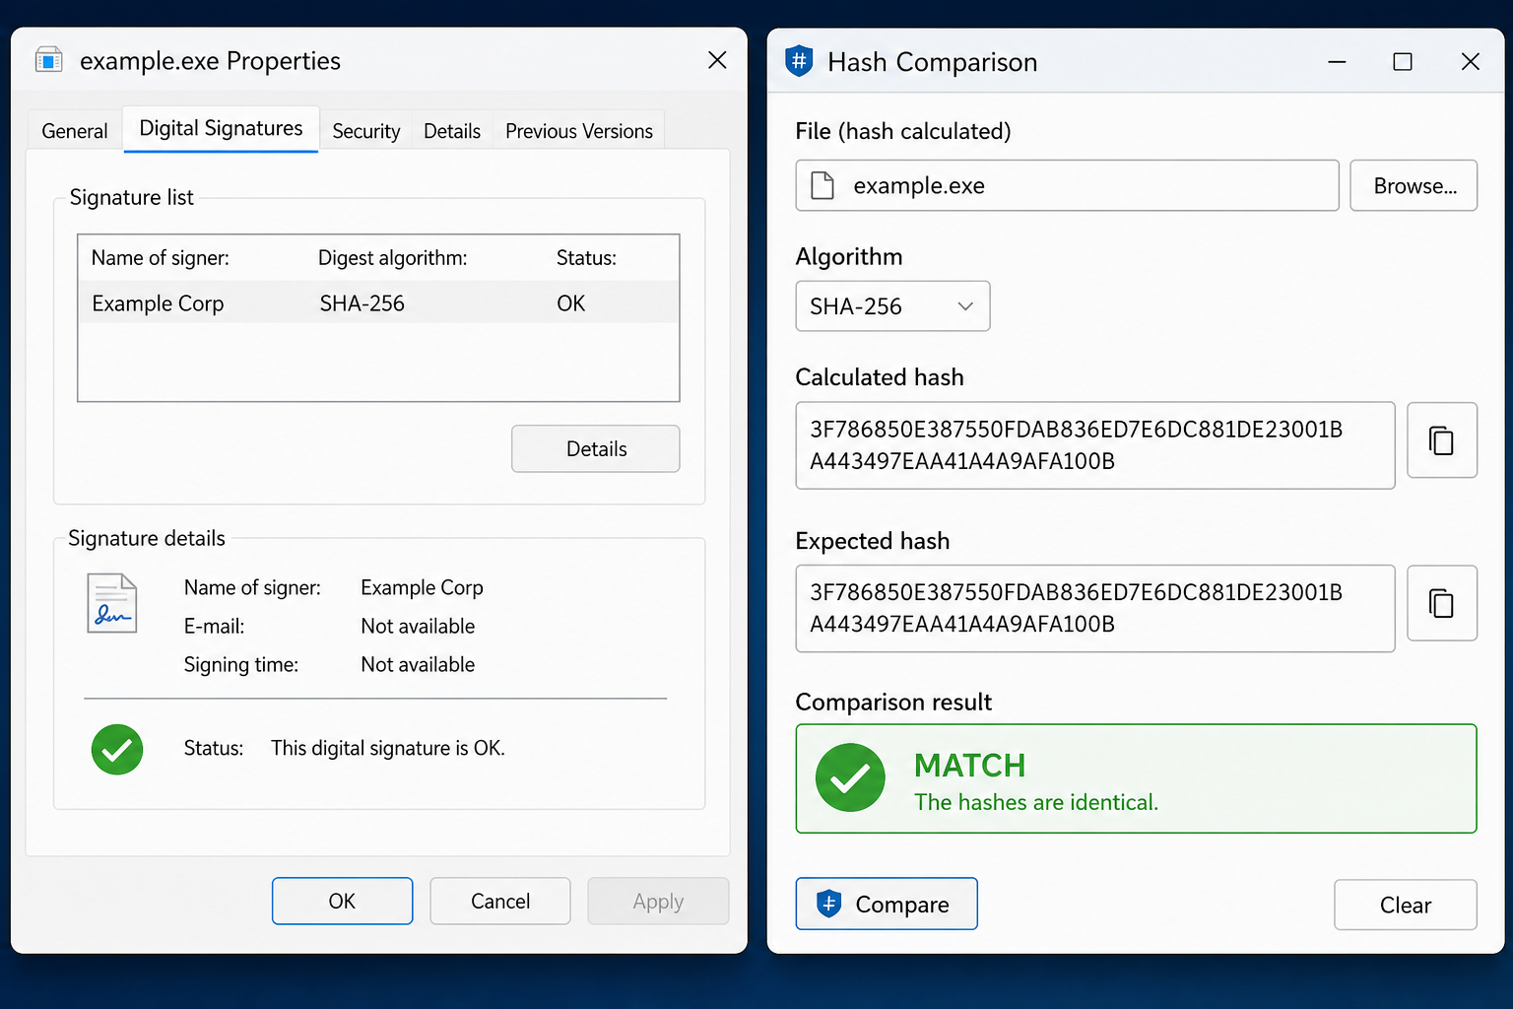
Task: Click the Name of signer column header
Action: point(161,258)
